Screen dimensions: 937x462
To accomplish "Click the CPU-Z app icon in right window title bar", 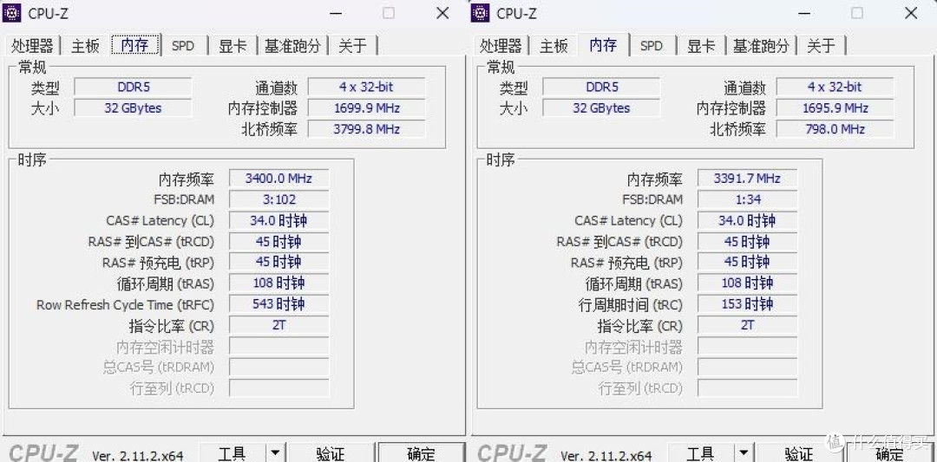I will pos(481,12).
